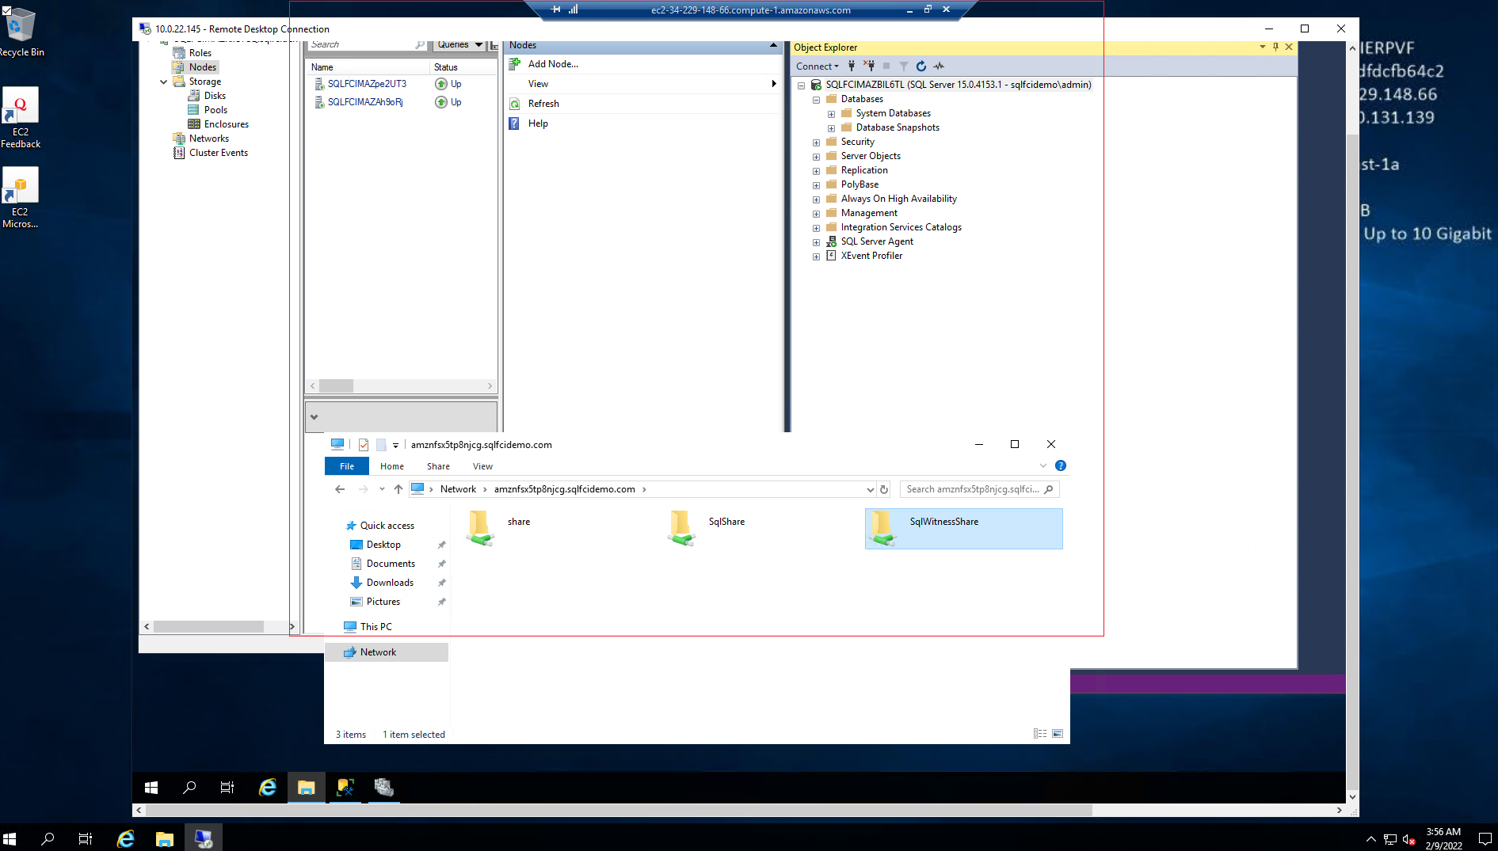1498x851 pixels.
Task: Collapse the Storage node in cluster tree
Action: tap(164, 82)
